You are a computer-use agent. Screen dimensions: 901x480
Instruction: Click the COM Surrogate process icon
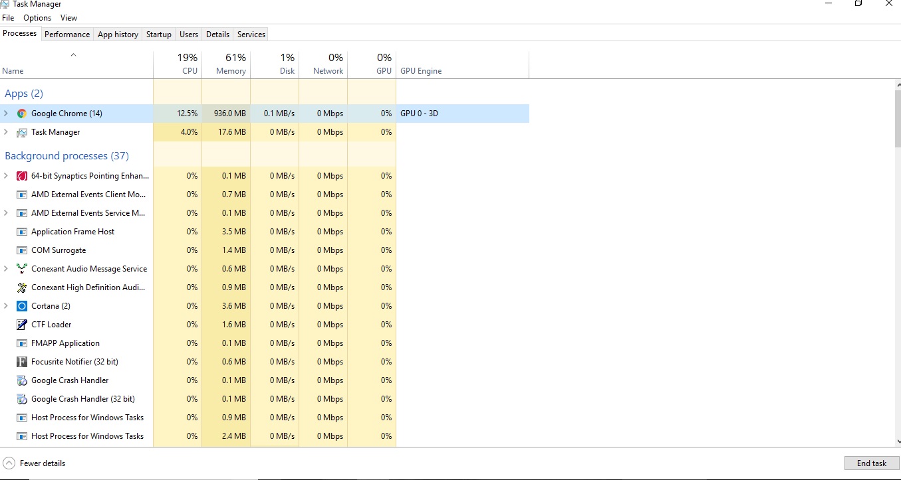(x=21, y=250)
